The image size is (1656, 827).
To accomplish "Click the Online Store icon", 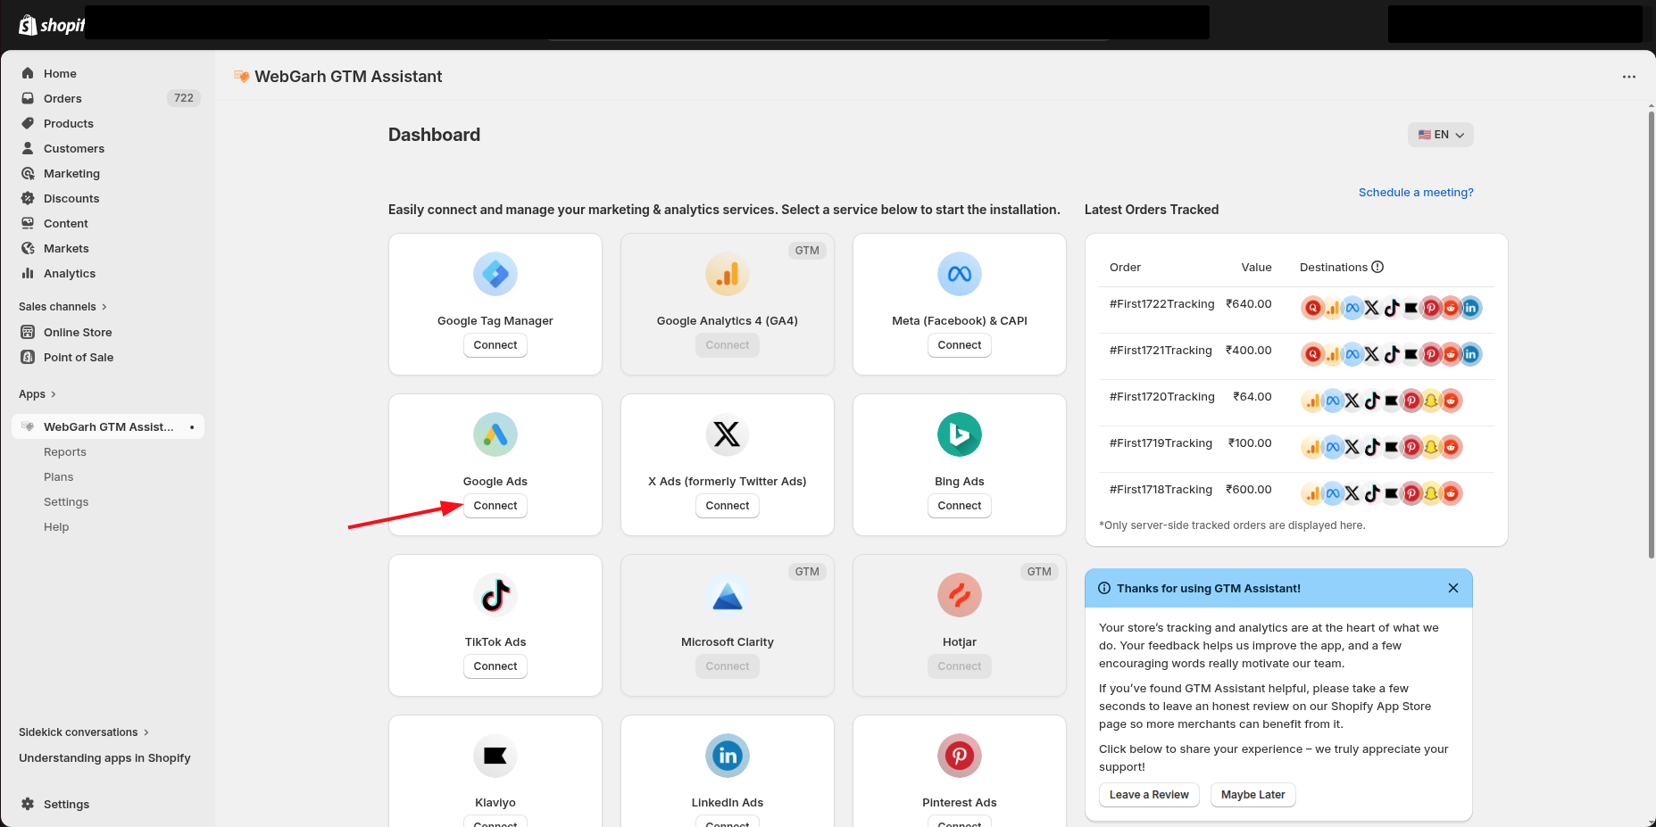I will point(28,332).
